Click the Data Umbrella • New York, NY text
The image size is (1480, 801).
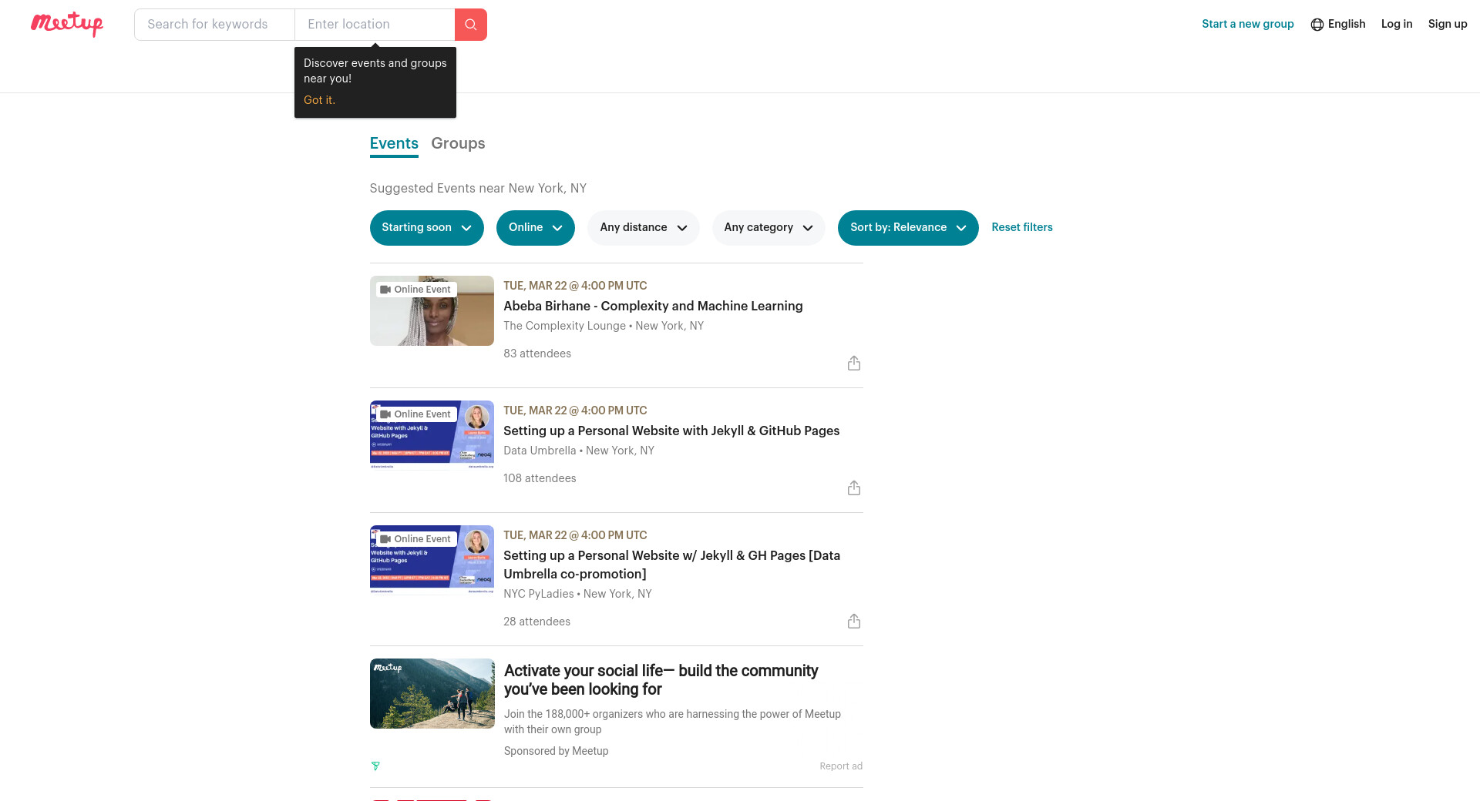pyautogui.click(x=579, y=451)
